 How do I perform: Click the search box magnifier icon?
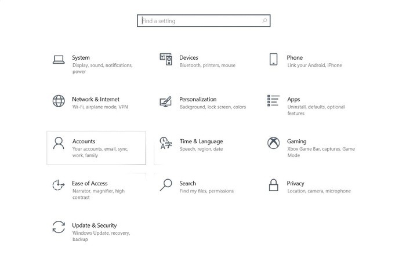tap(264, 21)
